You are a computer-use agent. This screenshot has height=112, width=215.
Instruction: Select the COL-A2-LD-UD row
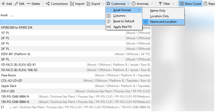click(x=76, y=81)
